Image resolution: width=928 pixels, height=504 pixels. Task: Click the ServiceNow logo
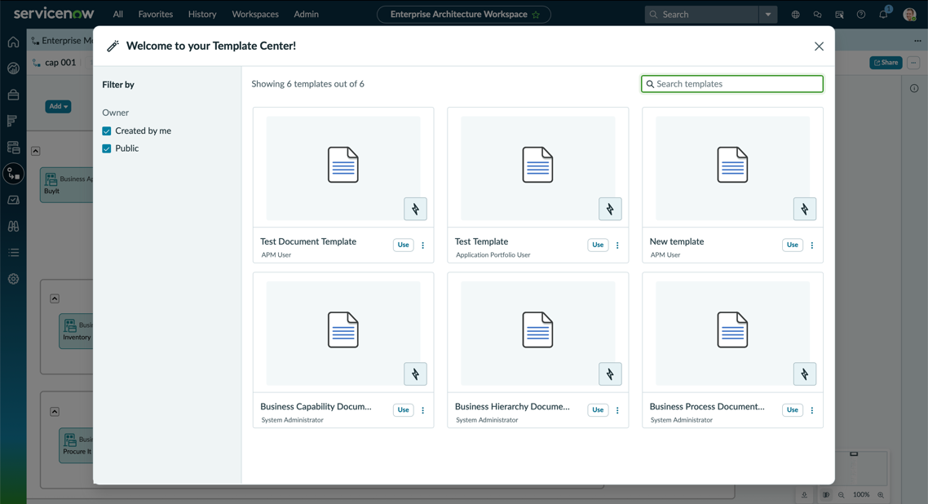pyautogui.click(x=53, y=13)
